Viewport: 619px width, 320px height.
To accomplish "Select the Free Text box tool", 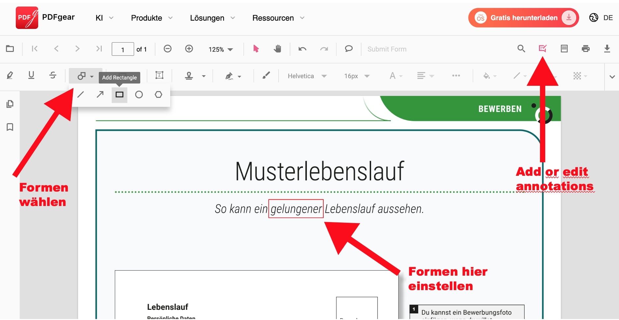I will [159, 76].
